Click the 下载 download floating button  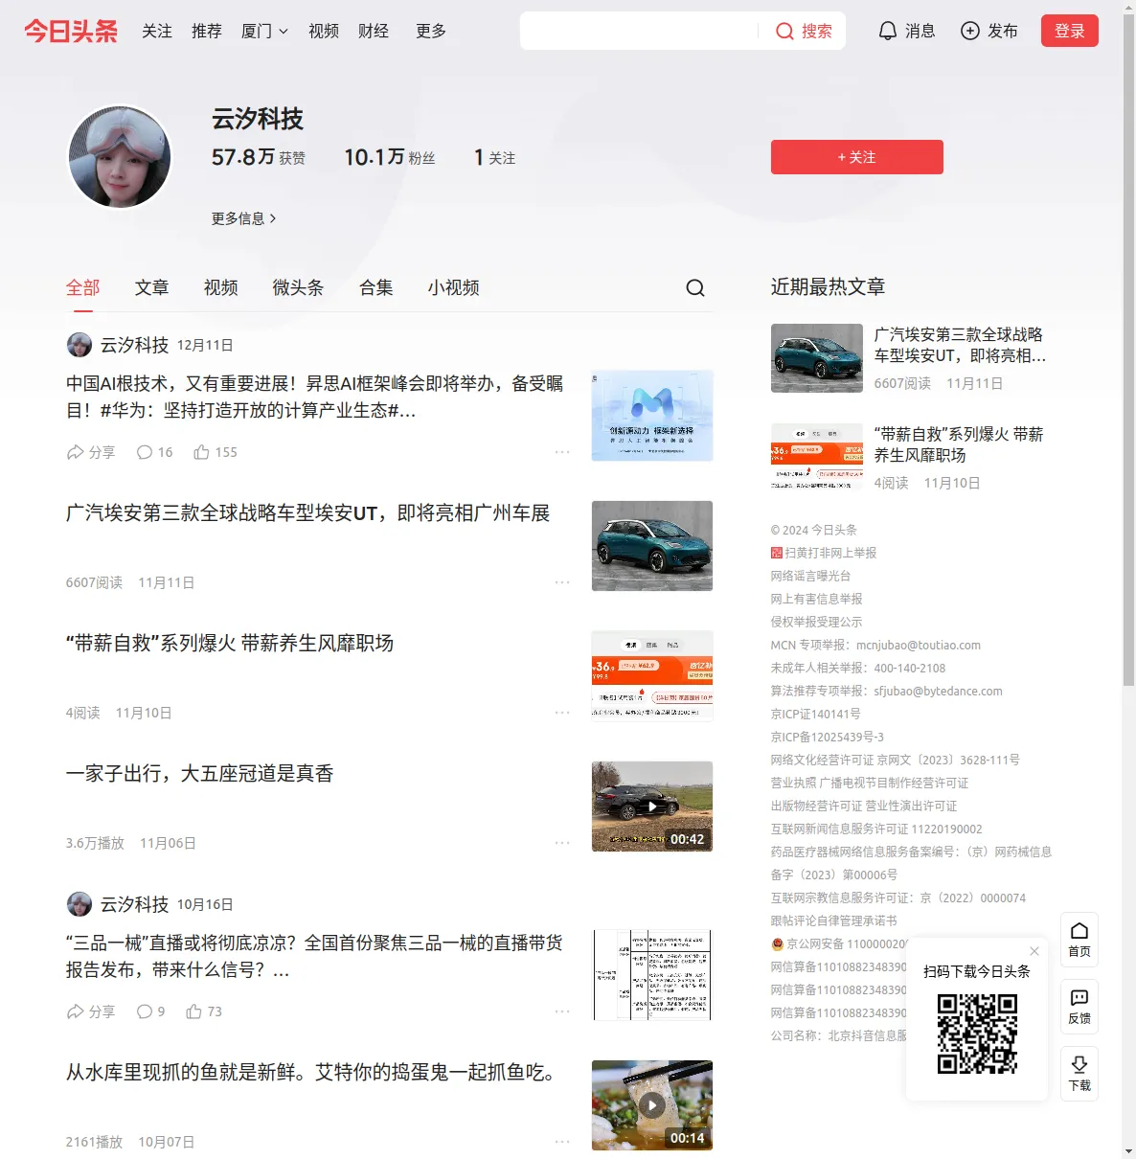[x=1079, y=1074]
